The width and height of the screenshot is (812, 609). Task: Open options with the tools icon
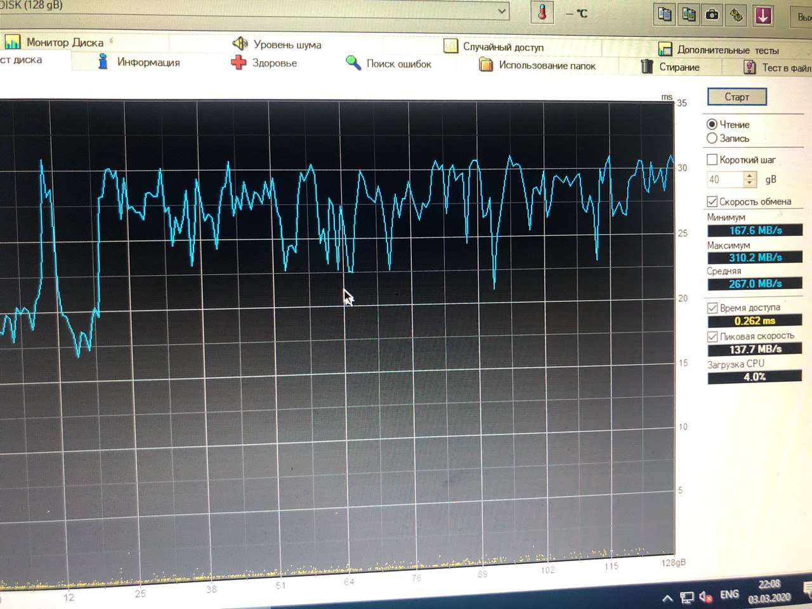point(737,15)
